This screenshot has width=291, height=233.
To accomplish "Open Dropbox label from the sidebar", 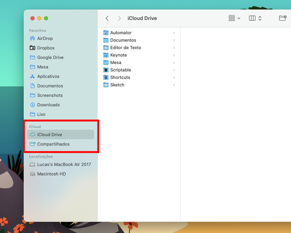I will (x=46, y=48).
